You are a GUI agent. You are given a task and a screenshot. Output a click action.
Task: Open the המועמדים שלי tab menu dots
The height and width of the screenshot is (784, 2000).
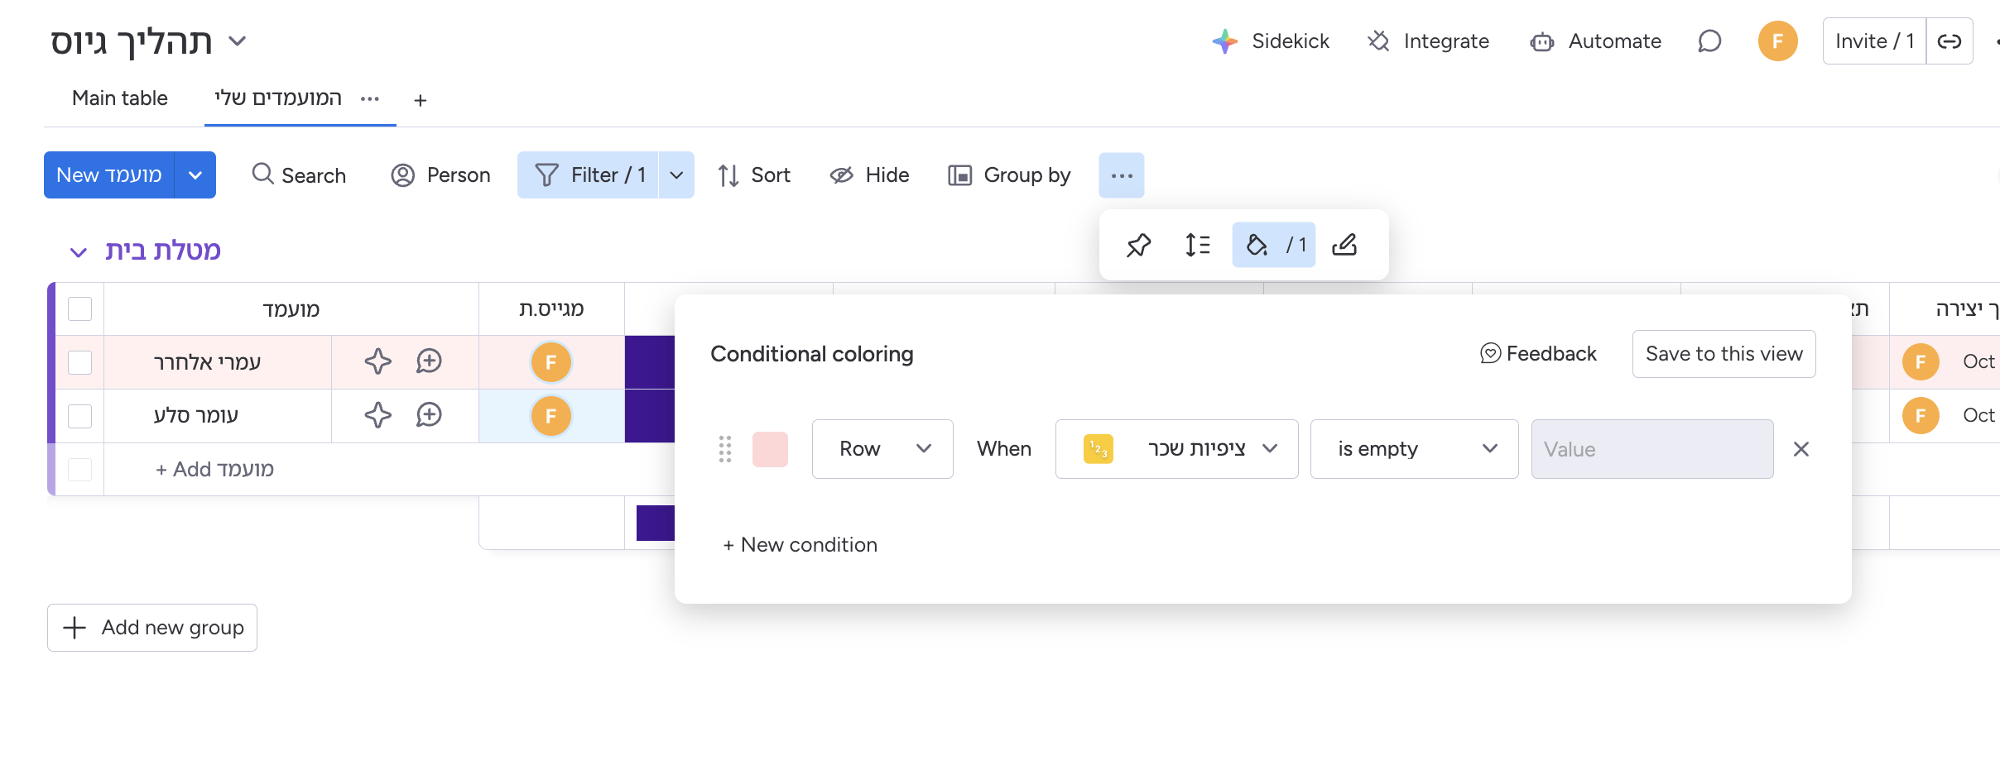click(x=370, y=98)
